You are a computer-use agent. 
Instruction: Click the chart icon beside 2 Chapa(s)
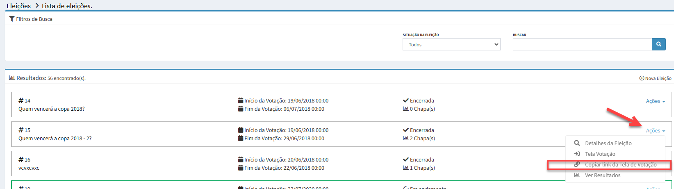click(x=405, y=139)
